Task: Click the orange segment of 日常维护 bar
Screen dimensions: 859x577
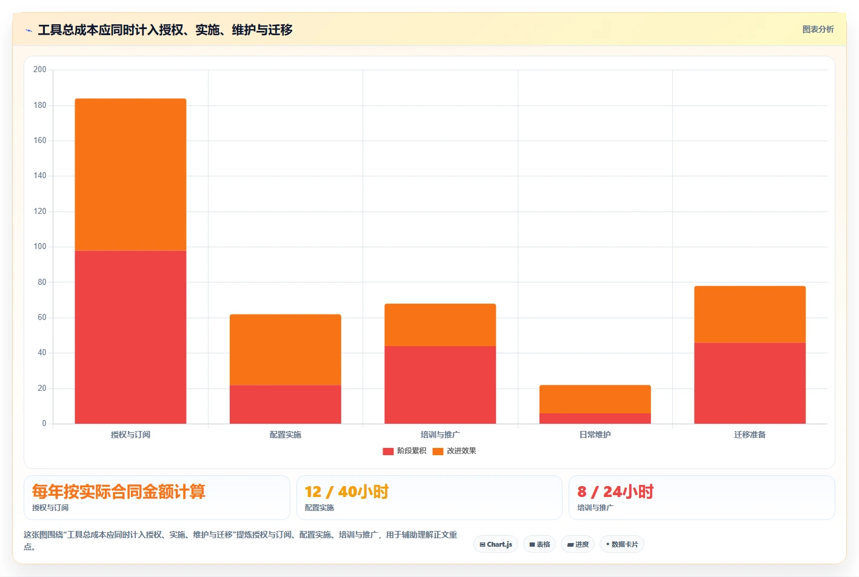Action: coord(595,399)
